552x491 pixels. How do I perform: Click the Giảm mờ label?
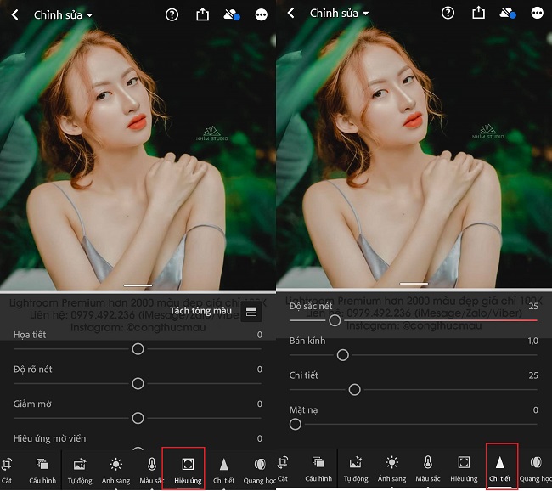(x=32, y=404)
